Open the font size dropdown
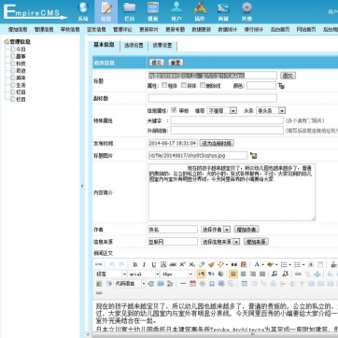The height and width of the screenshot is (338, 338). 176,274
